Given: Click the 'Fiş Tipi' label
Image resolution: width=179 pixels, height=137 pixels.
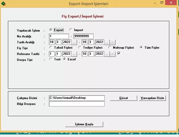Looking at the screenshot, I should point(22,48).
